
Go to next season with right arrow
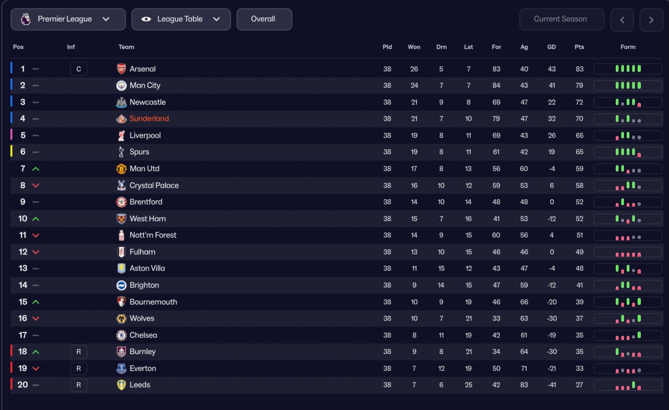651,20
